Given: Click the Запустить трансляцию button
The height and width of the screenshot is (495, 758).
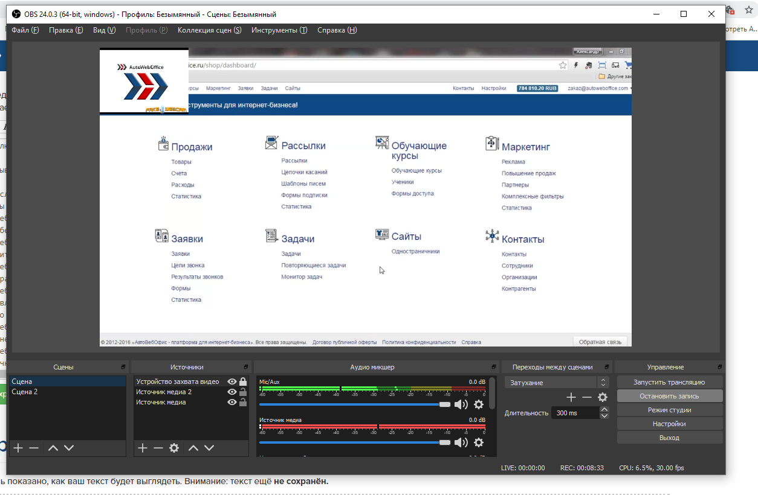Looking at the screenshot, I should click(x=669, y=382).
